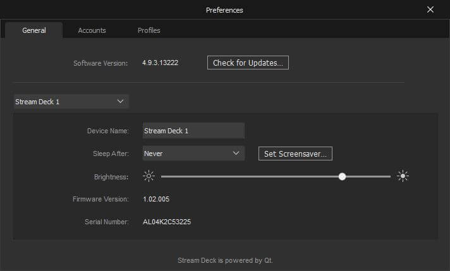Click the Preferences window title
Image resolution: width=450 pixels, height=271 pixels.
[224, 10]
